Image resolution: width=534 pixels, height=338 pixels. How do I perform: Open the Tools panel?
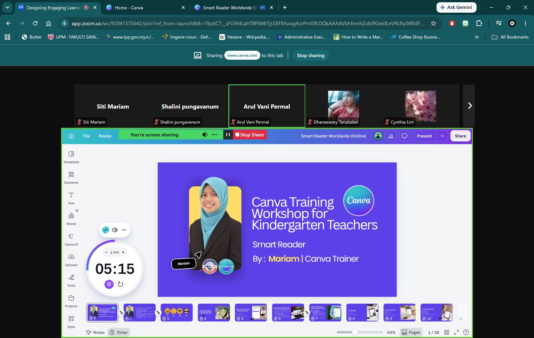[x=71, y=281]
